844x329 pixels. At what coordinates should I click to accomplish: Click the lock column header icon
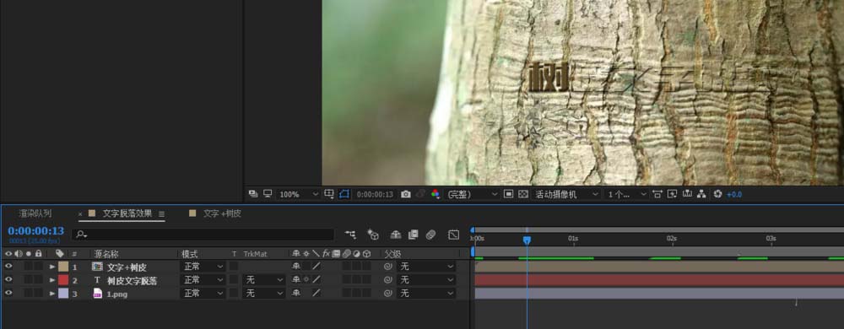pyautogui.click(x=38, y=254)
